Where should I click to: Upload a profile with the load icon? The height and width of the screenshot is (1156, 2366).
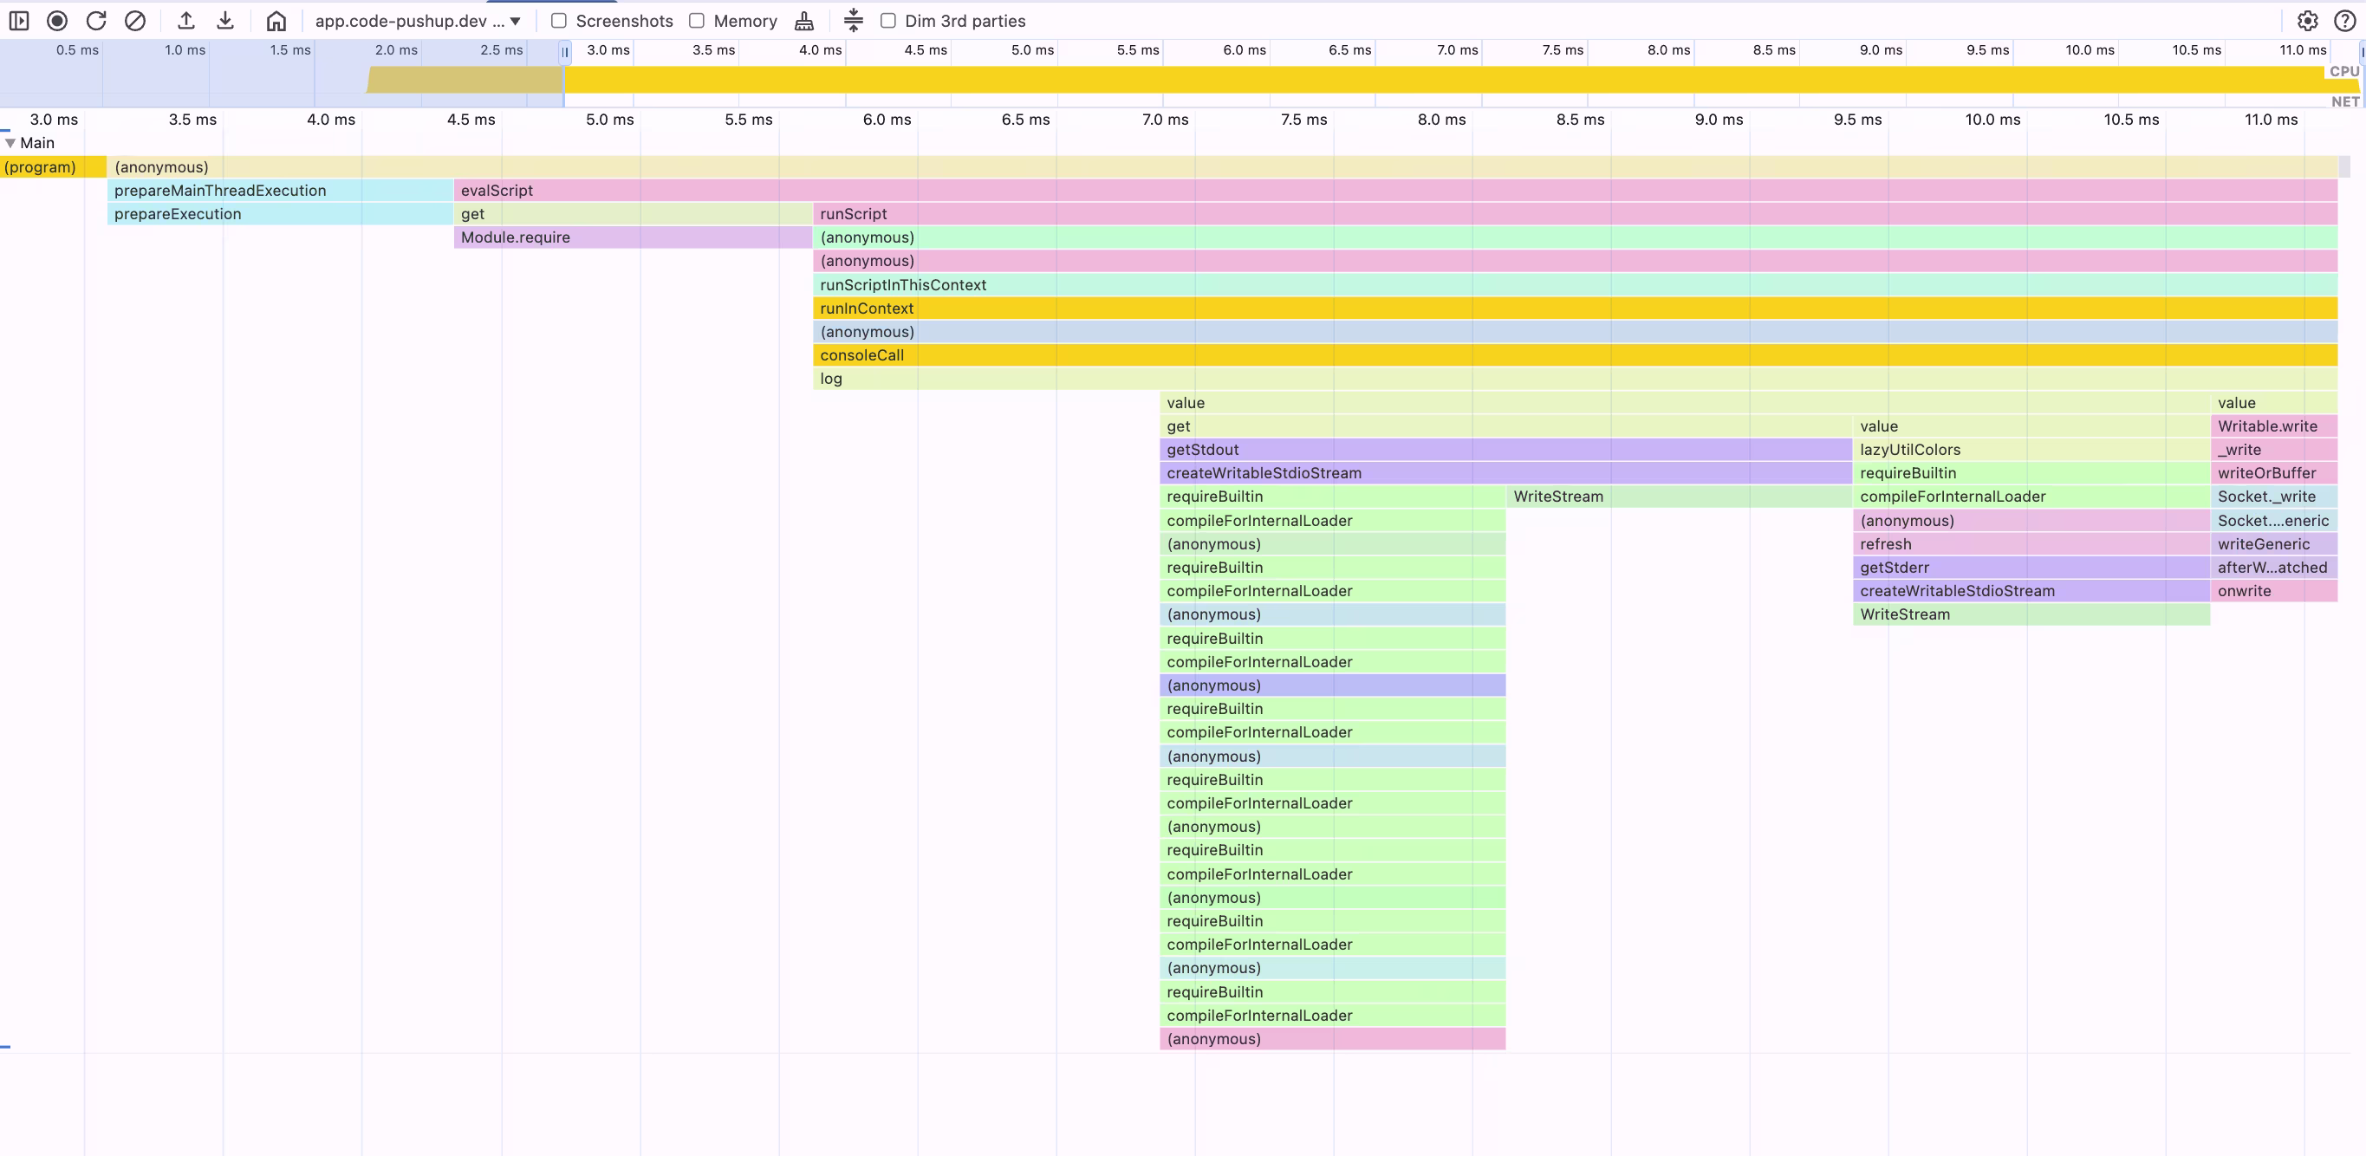(186, 20)
